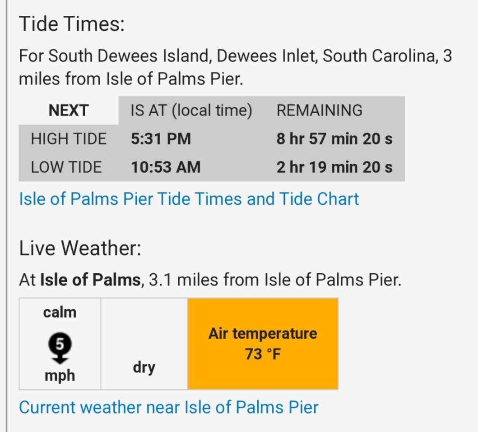The width and height of the screenshot is (478, 432).
Task: Click the Tide Times heading
Action: click(x=72, y=24)
